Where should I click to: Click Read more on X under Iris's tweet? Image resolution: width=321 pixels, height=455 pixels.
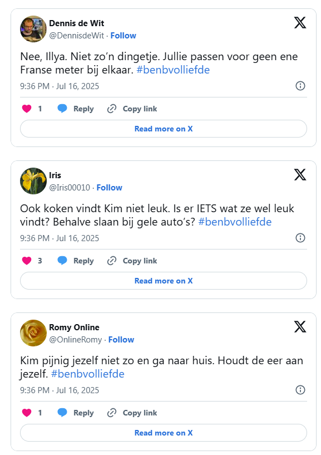coord(163,281)
